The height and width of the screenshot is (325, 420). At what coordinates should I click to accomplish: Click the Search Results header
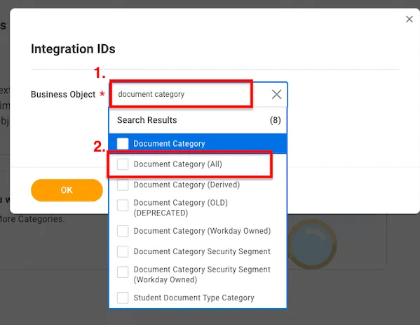pos(147,120)
